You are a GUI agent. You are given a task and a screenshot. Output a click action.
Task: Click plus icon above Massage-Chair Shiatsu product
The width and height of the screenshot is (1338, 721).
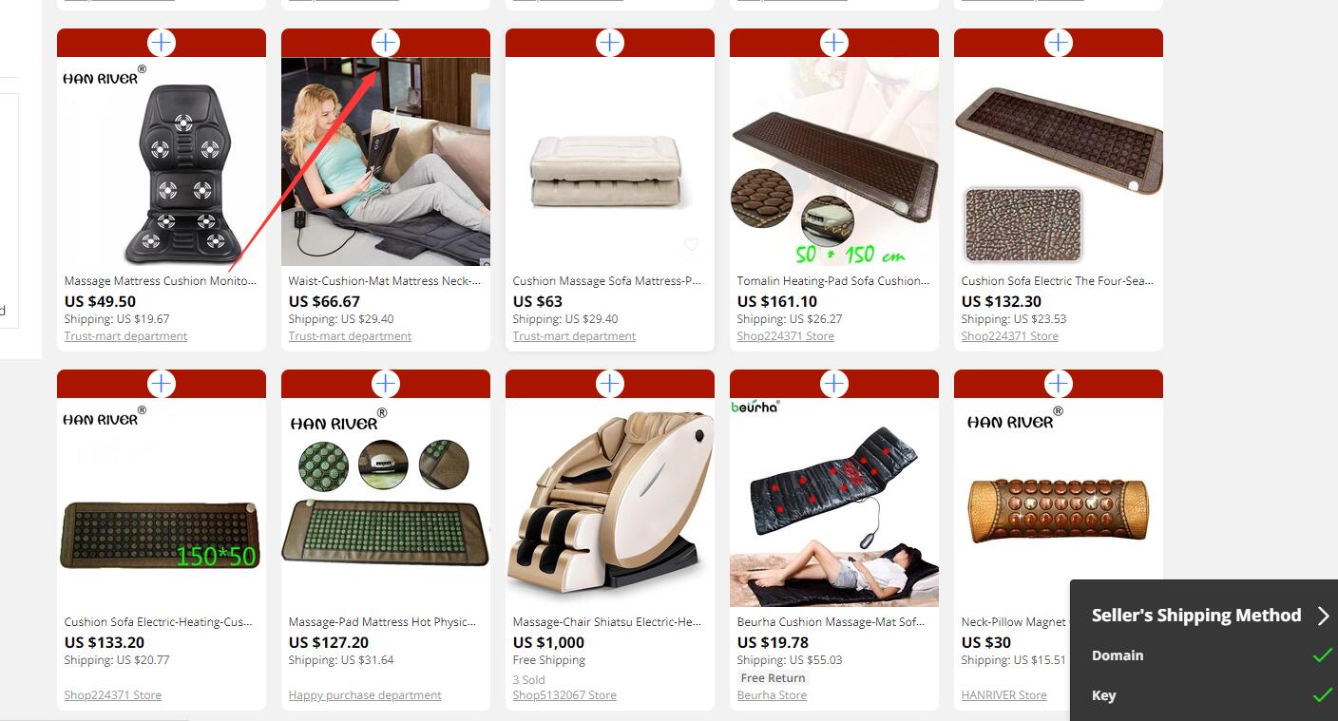point(610,383)
